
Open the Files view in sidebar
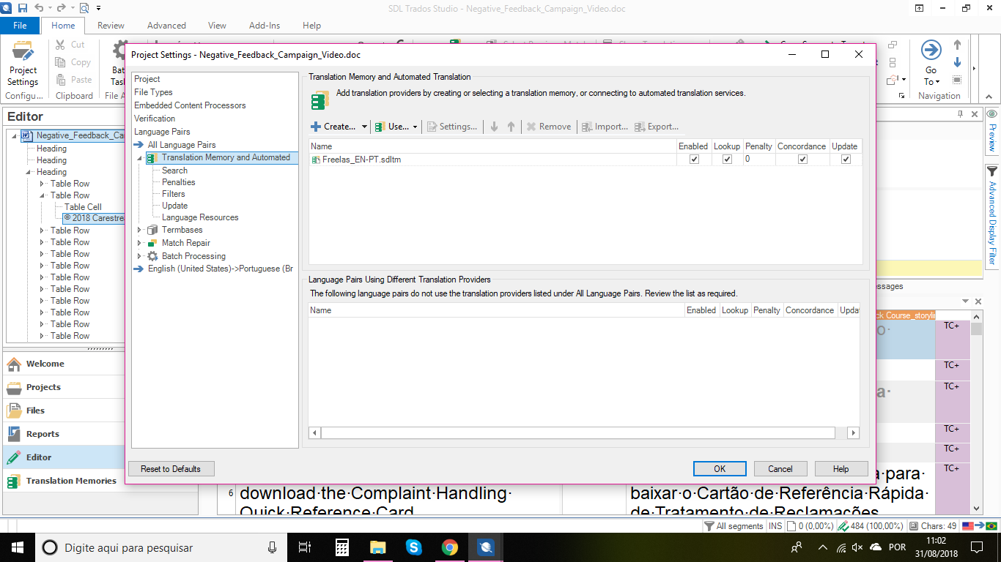pyautogui.click(x=64, y=411)
